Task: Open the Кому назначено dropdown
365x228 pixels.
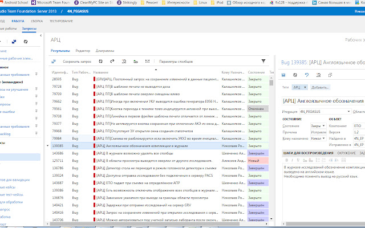Action: [323, 139]
